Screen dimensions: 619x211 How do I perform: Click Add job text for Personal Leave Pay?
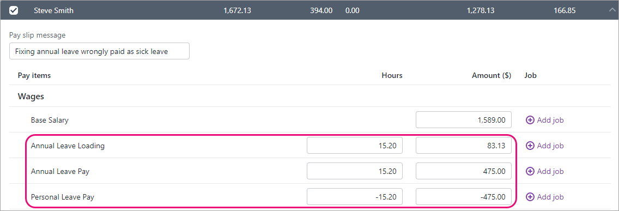pos(550,197)
